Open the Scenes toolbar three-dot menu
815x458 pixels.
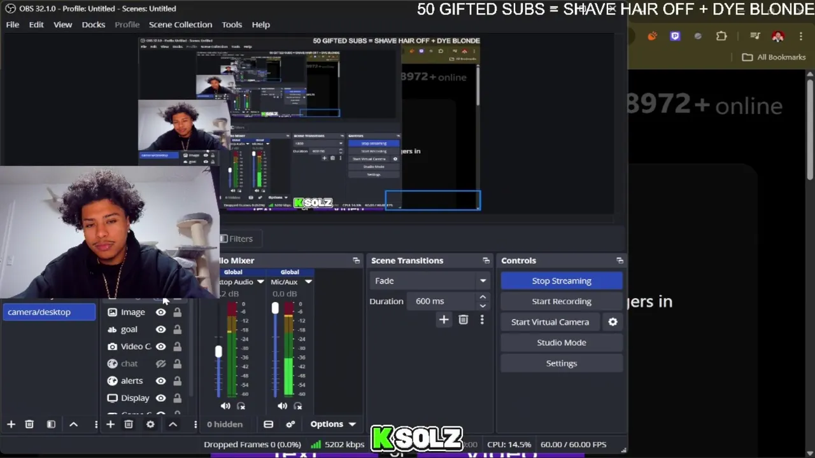tap(96, 424)
